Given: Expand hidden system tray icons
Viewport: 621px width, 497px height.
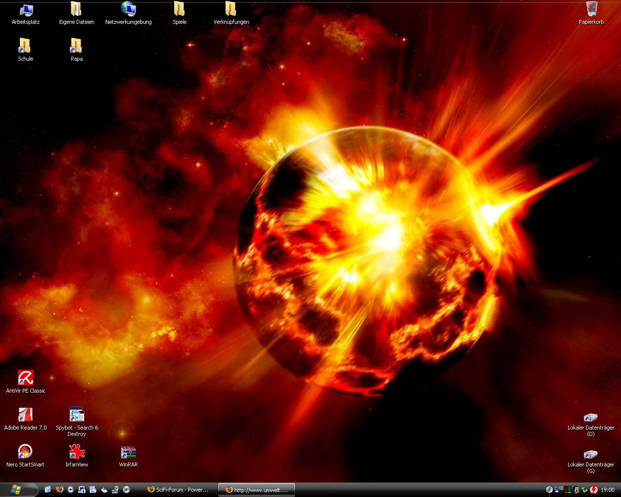Looking at the screenshot, I should (x=549, y=490).
